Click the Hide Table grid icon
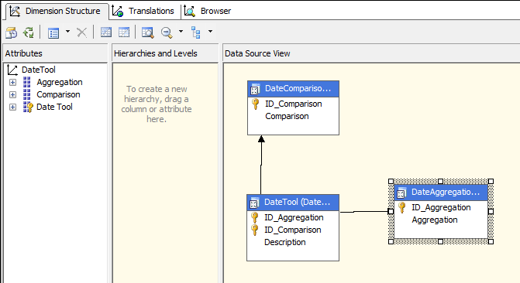 124,32
